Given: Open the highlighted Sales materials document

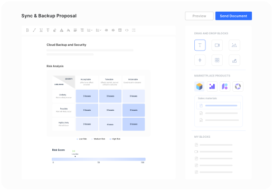Looking at the screenshot, I should pos(219,106).
